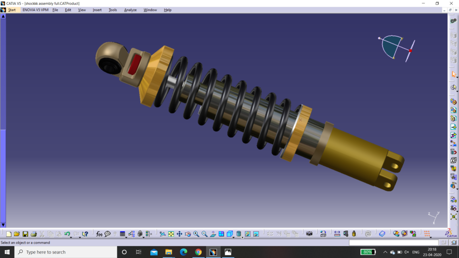Open Windows Start button
This screenshot has width=459, height=258.
point(7,252)
